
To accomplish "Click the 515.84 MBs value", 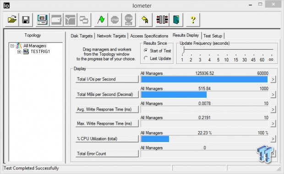I will (x=204, y=89).
